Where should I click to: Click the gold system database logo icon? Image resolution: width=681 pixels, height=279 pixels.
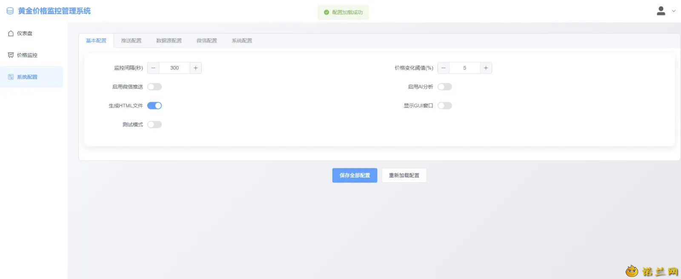pos(10,11)
